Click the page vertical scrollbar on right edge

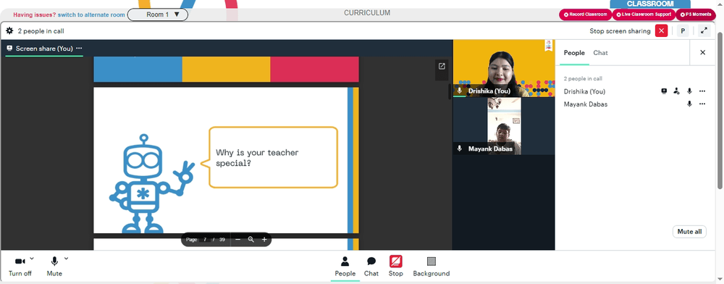point(720,110)
